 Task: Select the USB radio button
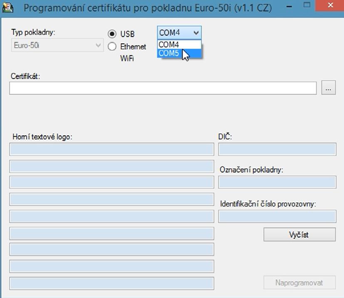tap(112, 34)
